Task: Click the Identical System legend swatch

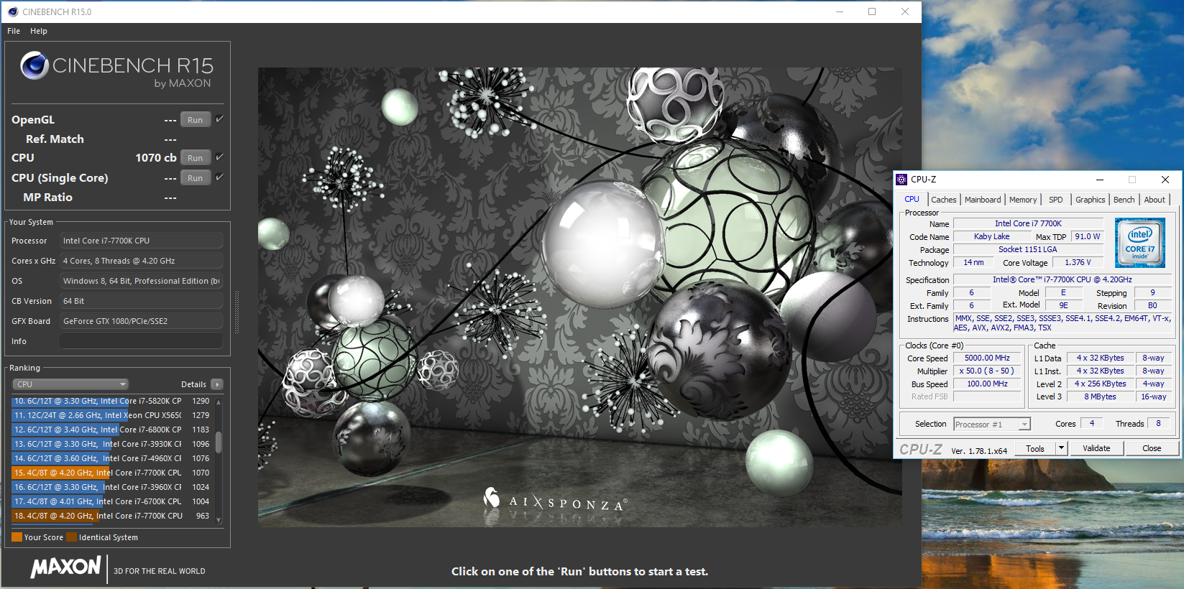Action: coord(71,537)
